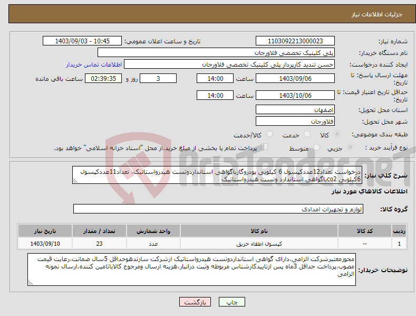Toggle the اسناد خزانه اسلامی payment checkbox

[265, 146]
